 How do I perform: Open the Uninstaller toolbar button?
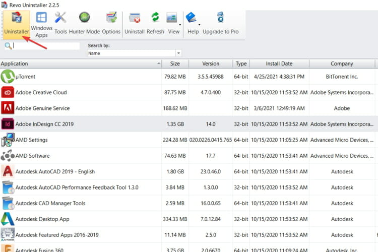(x=17, y=24)
